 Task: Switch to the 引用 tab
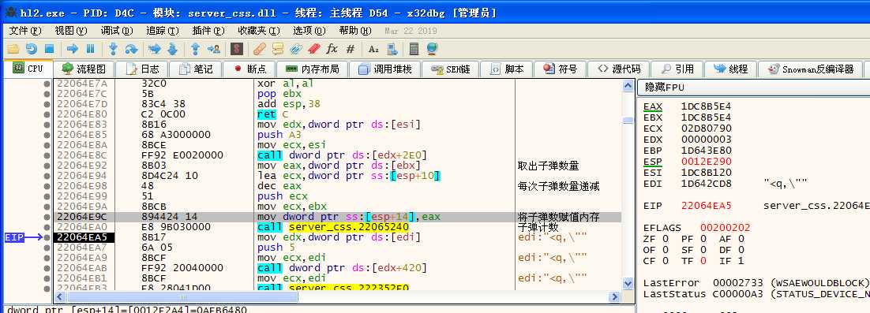[677, 69]
